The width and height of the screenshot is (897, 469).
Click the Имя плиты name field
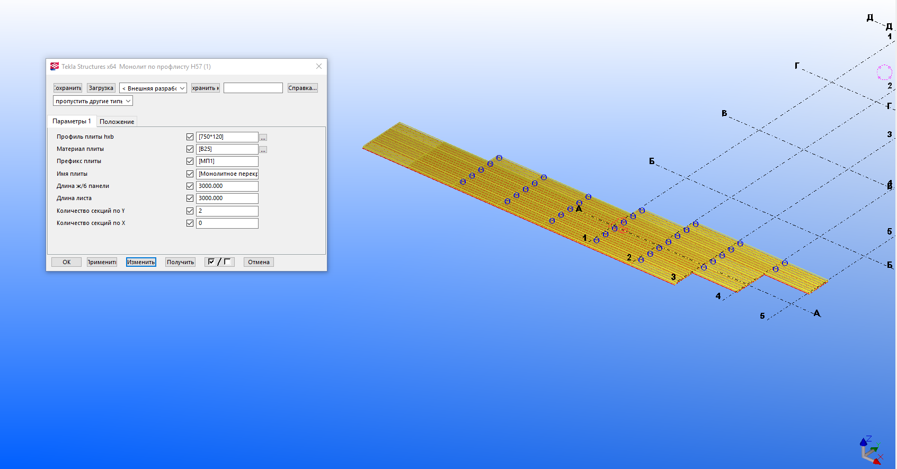click(227, 174)
